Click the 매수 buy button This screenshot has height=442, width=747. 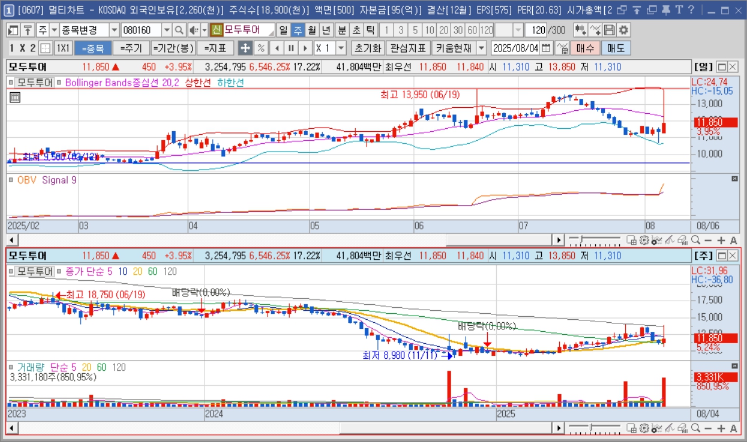(585, 48)
